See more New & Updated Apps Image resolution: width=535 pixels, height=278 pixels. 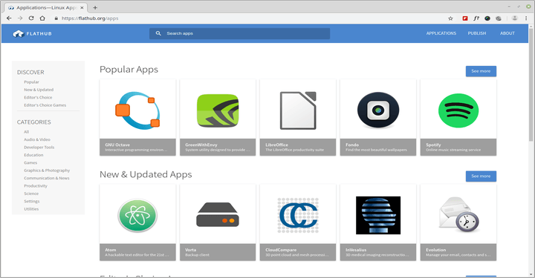481,176
